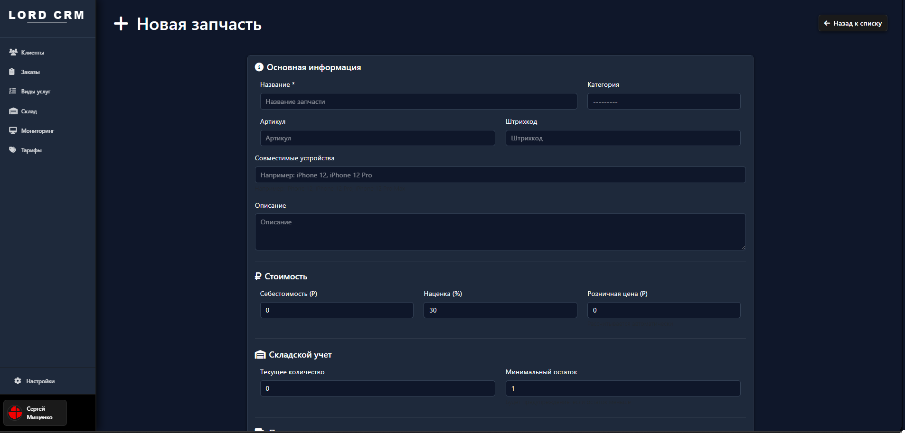Viewport: 905px width, 433px height.
Task: Click the Минимальный остаток number field
Action: (622, 388)
